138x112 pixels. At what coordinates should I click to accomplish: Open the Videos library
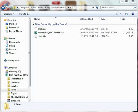(12, 53)
